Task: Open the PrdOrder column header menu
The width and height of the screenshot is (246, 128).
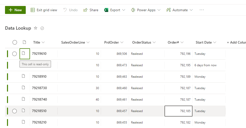Action: (x=114, y=42)
